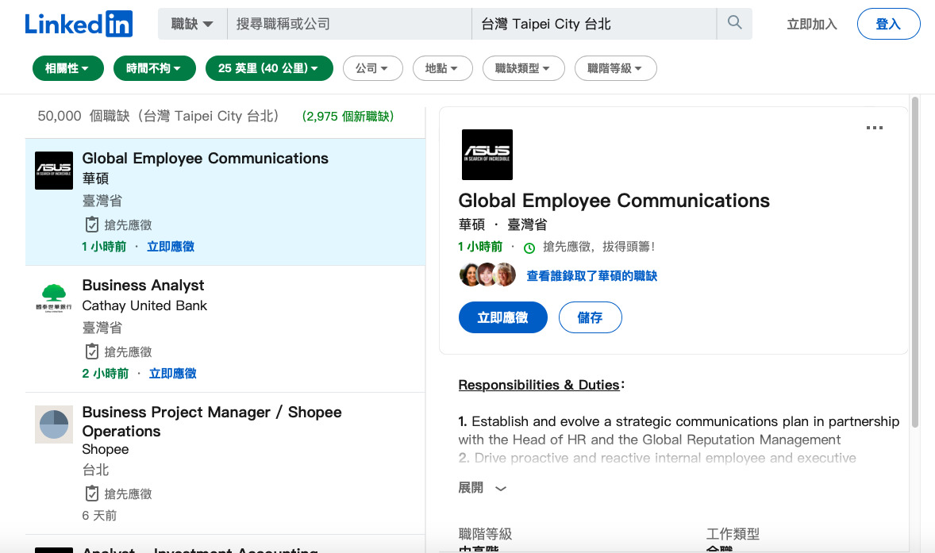Click the 職階等級 label in job details
Image resolution: width=935 pixels, height=553 pixels.
485,533
